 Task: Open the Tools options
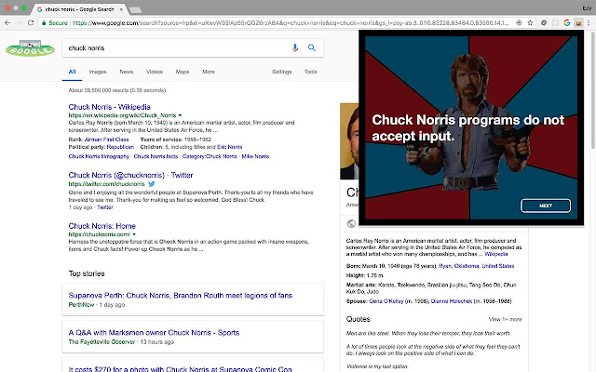310,72
